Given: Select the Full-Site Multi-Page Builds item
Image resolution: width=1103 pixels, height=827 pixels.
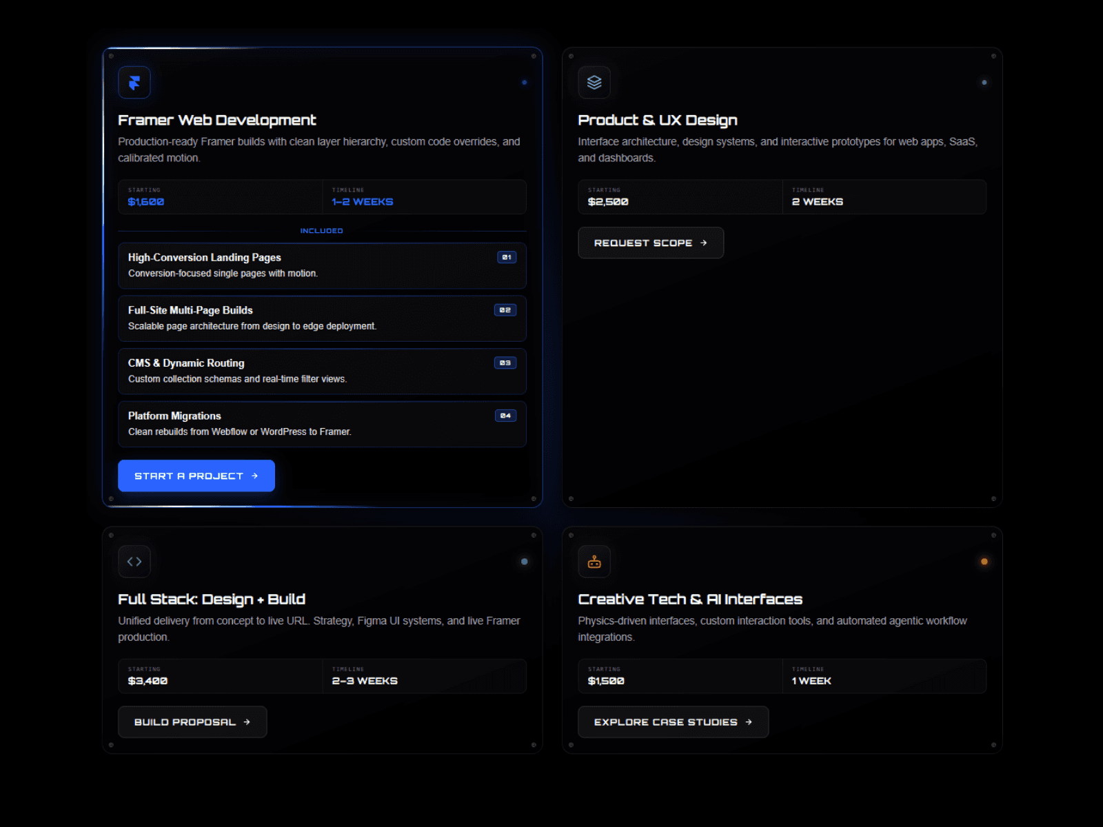Looking at the screenshot, I should pyautogui.click(x=322, y=318).
